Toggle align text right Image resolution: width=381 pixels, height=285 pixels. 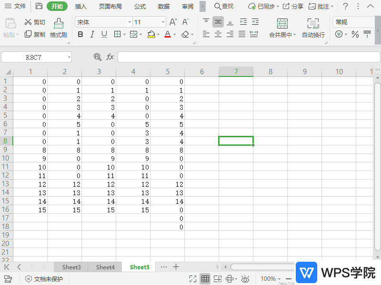230,34
